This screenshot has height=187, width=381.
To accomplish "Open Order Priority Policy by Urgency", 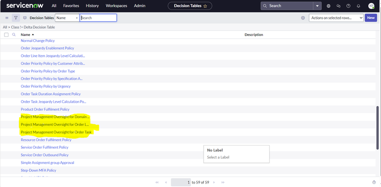I will tap(45, 86).
